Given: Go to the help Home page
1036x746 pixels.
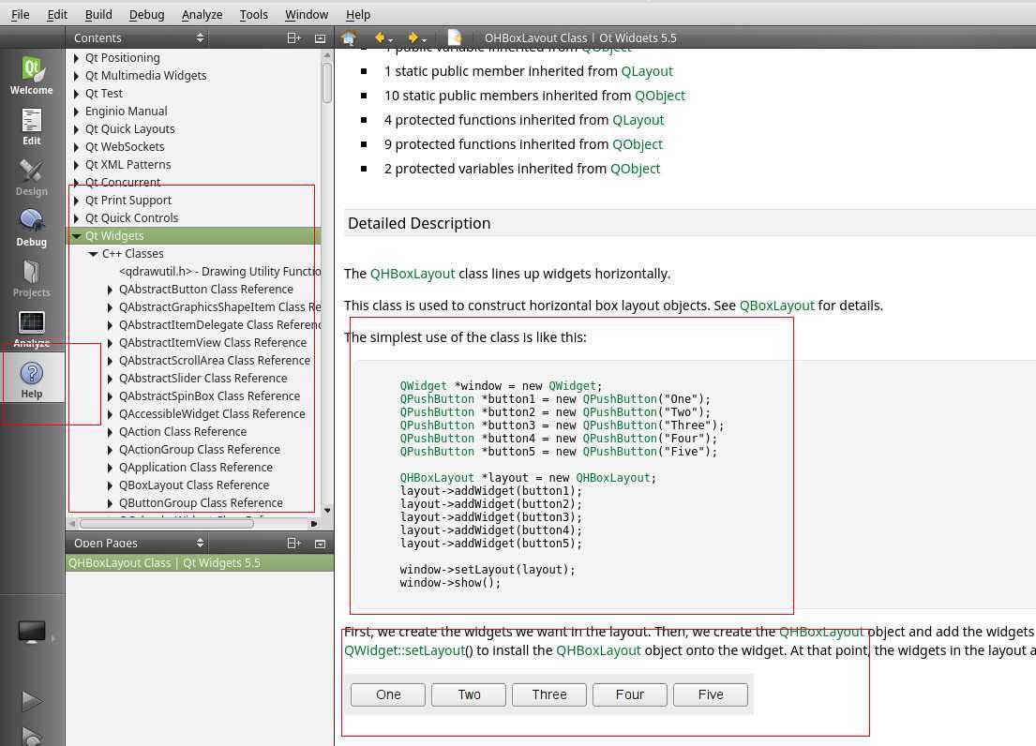Looking at the screenshot, I should [x=349, y=38].
